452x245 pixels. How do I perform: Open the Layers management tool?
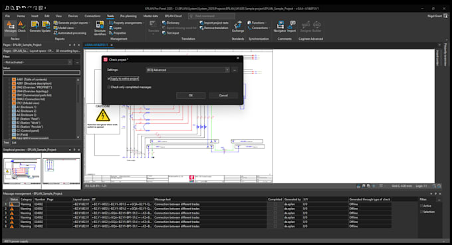click(x=115, y=28)
